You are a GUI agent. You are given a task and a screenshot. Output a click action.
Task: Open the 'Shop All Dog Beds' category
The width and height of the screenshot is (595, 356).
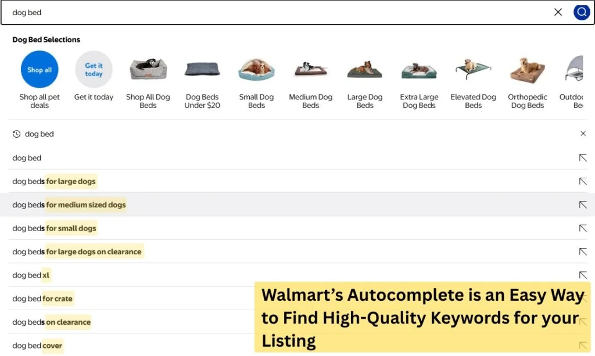click(x=148, y=69)
